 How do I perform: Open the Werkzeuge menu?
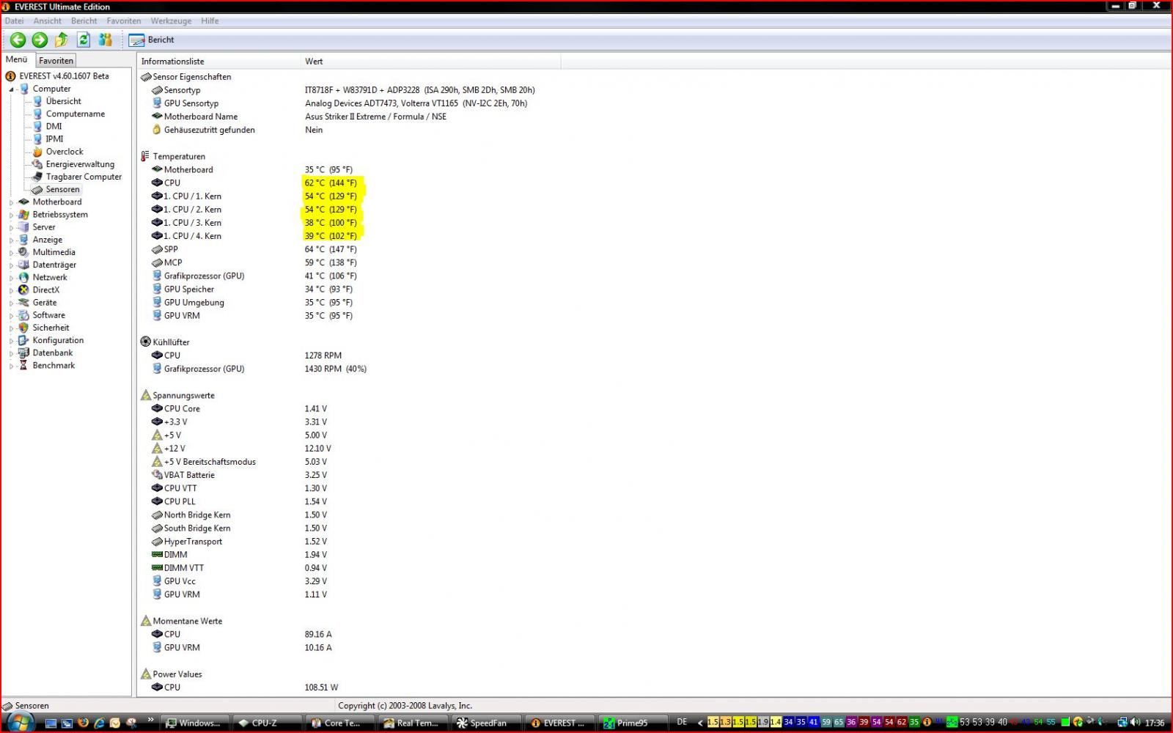(172, 21)
